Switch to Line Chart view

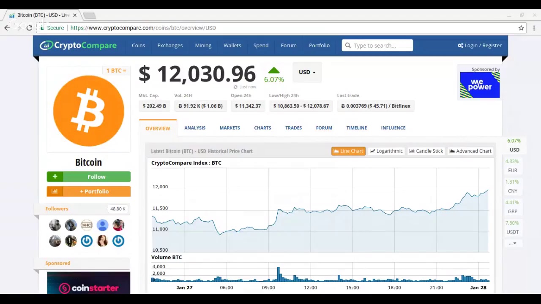pyautogui.click(x=348, y=151)
